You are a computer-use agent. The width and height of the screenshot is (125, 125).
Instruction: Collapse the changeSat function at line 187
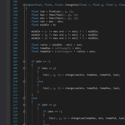click(x=24, y=5)
